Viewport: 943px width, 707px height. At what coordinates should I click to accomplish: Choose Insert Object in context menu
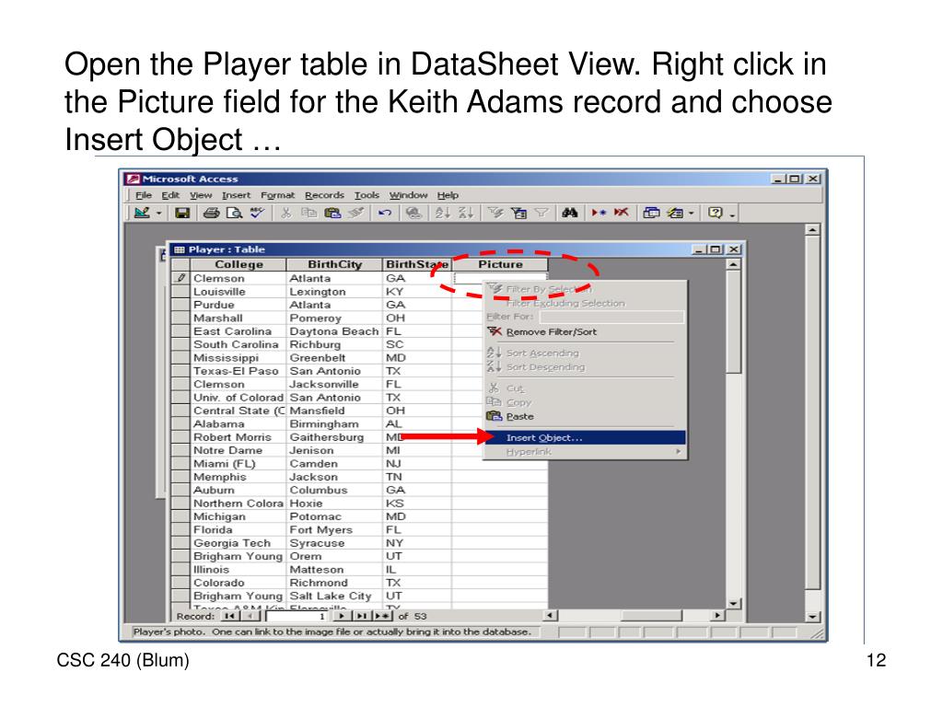(x=585, y=437)
